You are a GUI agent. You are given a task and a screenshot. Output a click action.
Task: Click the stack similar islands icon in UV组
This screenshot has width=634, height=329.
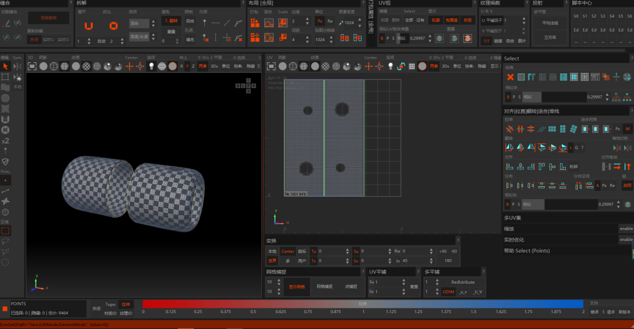(440, 38)
